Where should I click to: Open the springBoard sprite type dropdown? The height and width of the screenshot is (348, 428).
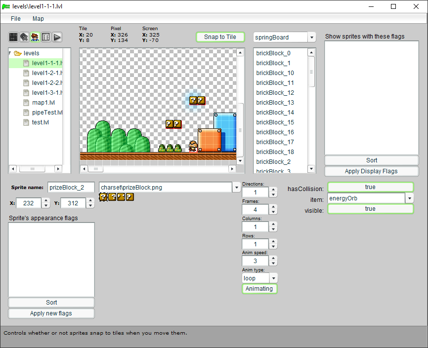[311, 38]
